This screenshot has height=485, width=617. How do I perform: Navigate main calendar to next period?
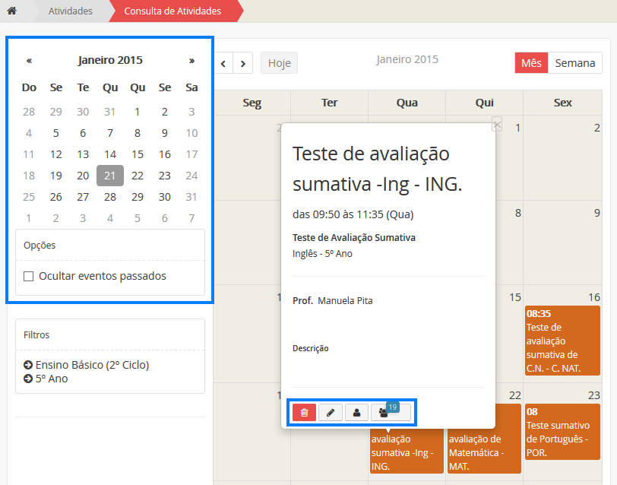[243, 63]
